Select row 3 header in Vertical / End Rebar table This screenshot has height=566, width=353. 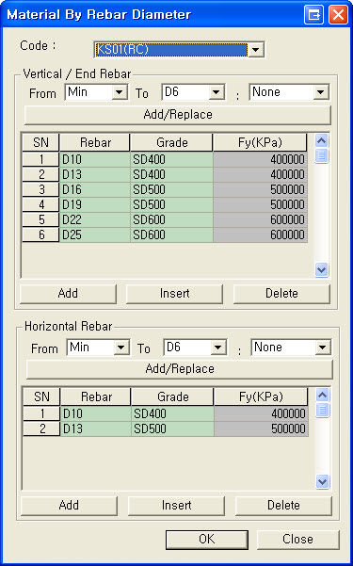point(40,189)
